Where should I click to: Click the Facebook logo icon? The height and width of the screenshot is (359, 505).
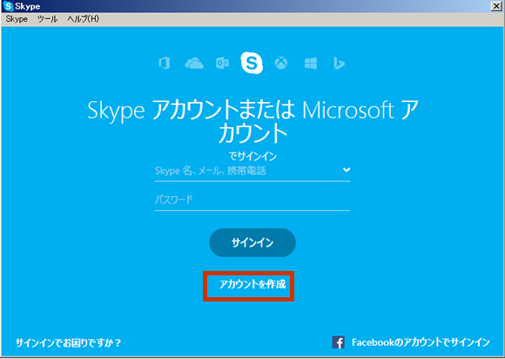[338, 342]
